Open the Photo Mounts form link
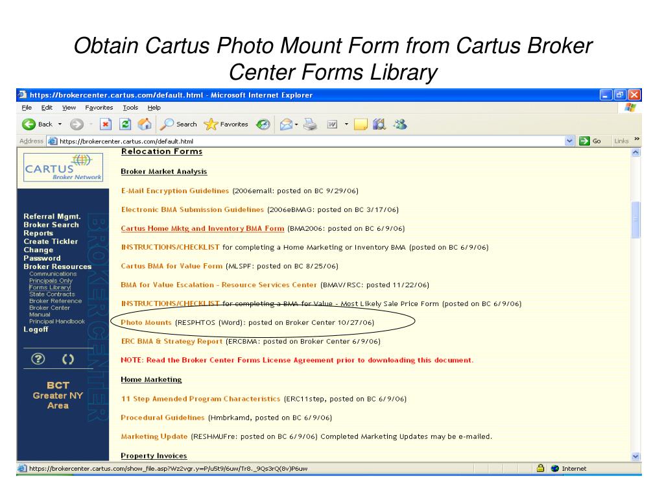The image size is (664, 498). coord(146,322)
